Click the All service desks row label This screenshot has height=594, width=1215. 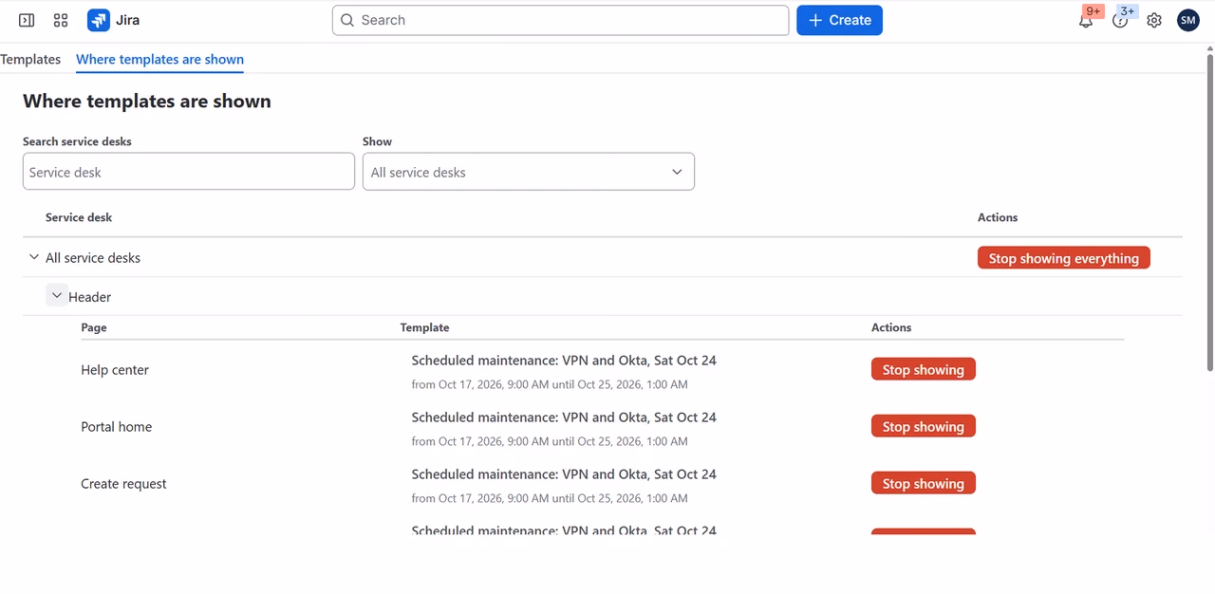[93, 258]
